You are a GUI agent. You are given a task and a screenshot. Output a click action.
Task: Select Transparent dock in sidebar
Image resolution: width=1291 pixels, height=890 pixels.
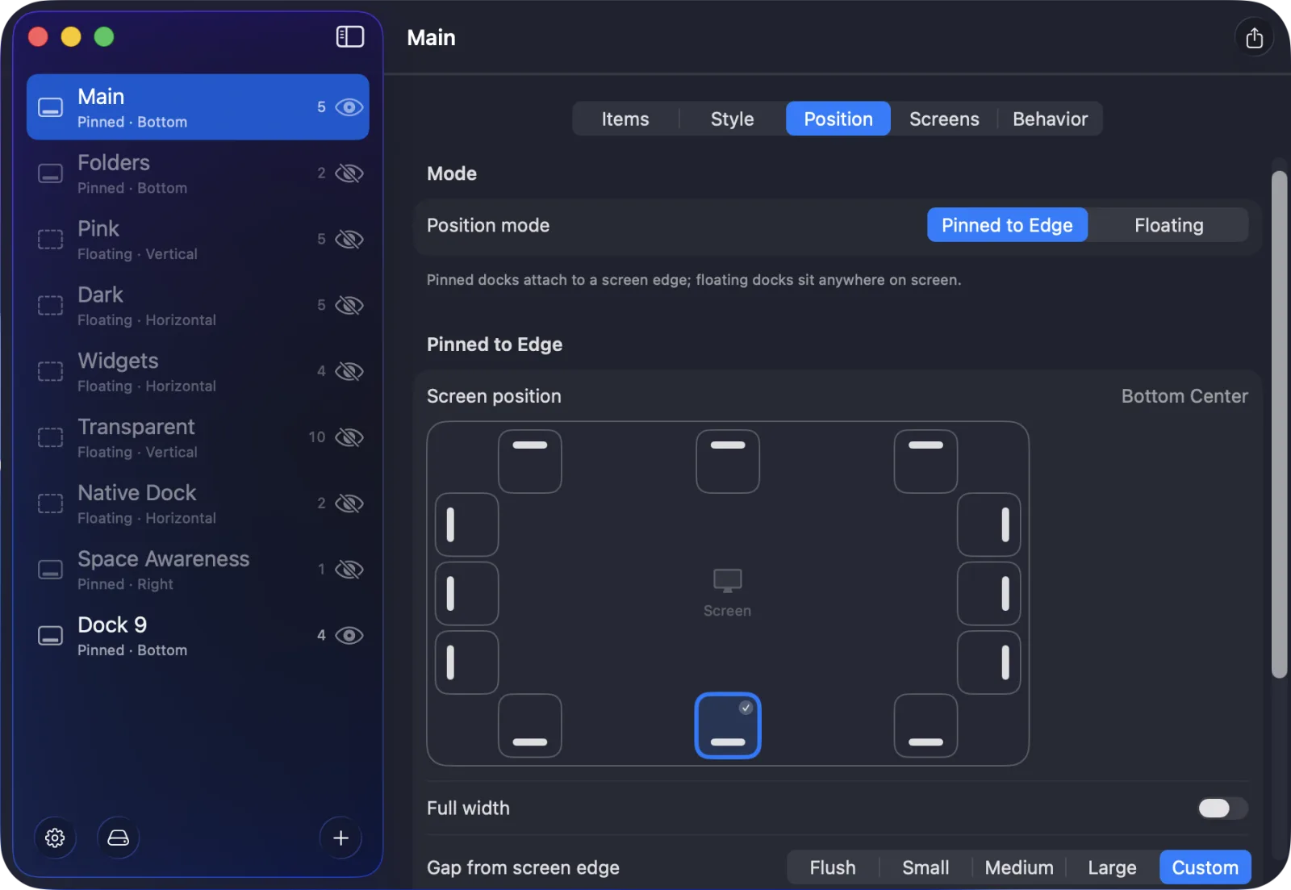198,437
